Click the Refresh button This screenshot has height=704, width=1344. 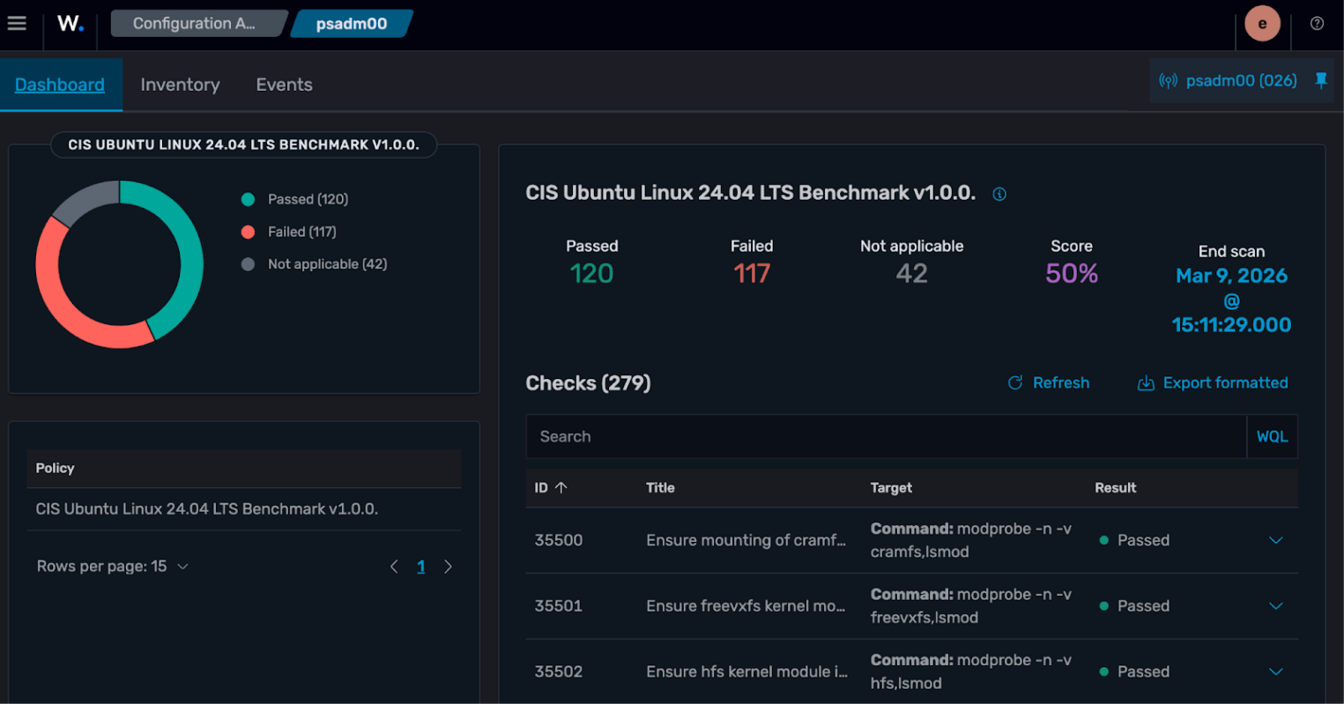click(1049, 382)
